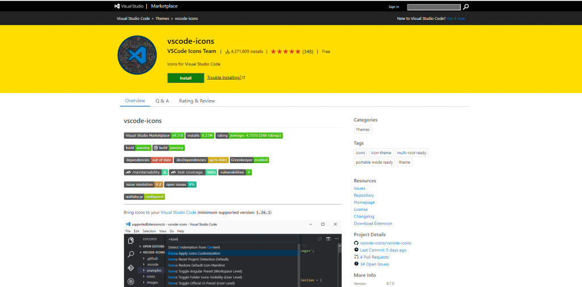The image size is (582, 287).
Task: Click the wallaby.js configured badge
Action: coord(144,197)
